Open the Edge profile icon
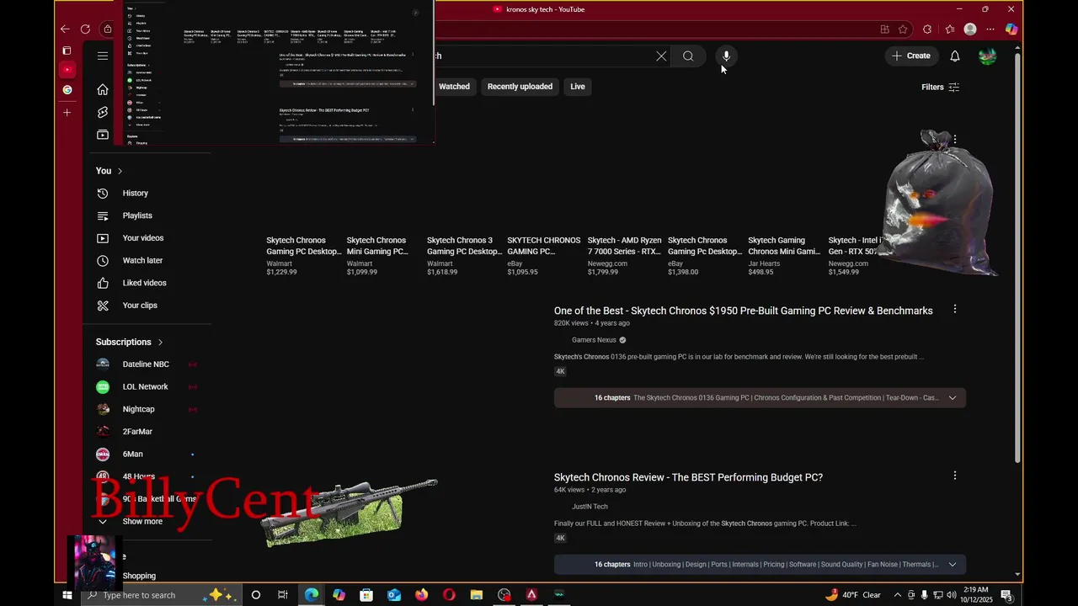 (x=970, y=29)
